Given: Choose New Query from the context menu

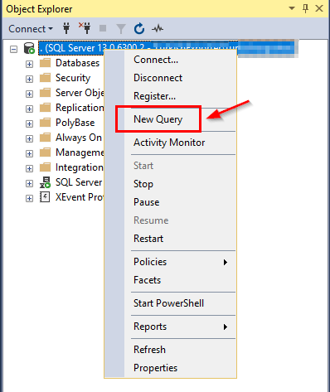Looking at the screenshot, I should [170, 119].
